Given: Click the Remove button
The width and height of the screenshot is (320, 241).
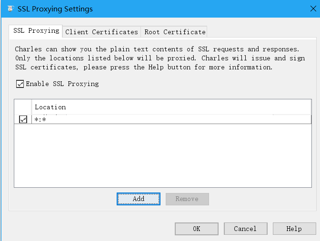Looking at the screenshot, I should coord(187,199).
